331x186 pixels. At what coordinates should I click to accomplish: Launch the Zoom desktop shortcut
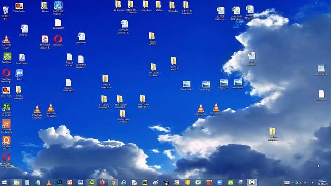pyautogui.click(x=19, y=74)
